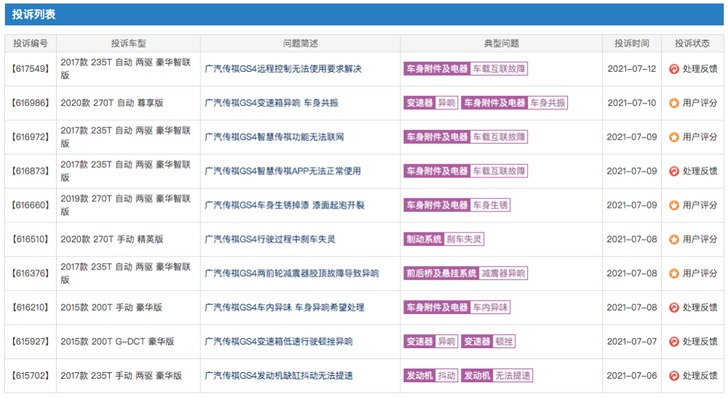This screenshot has height=399, width=728.
Task: Click the 投诉列表 section title
Action: [x=33, y=14]
